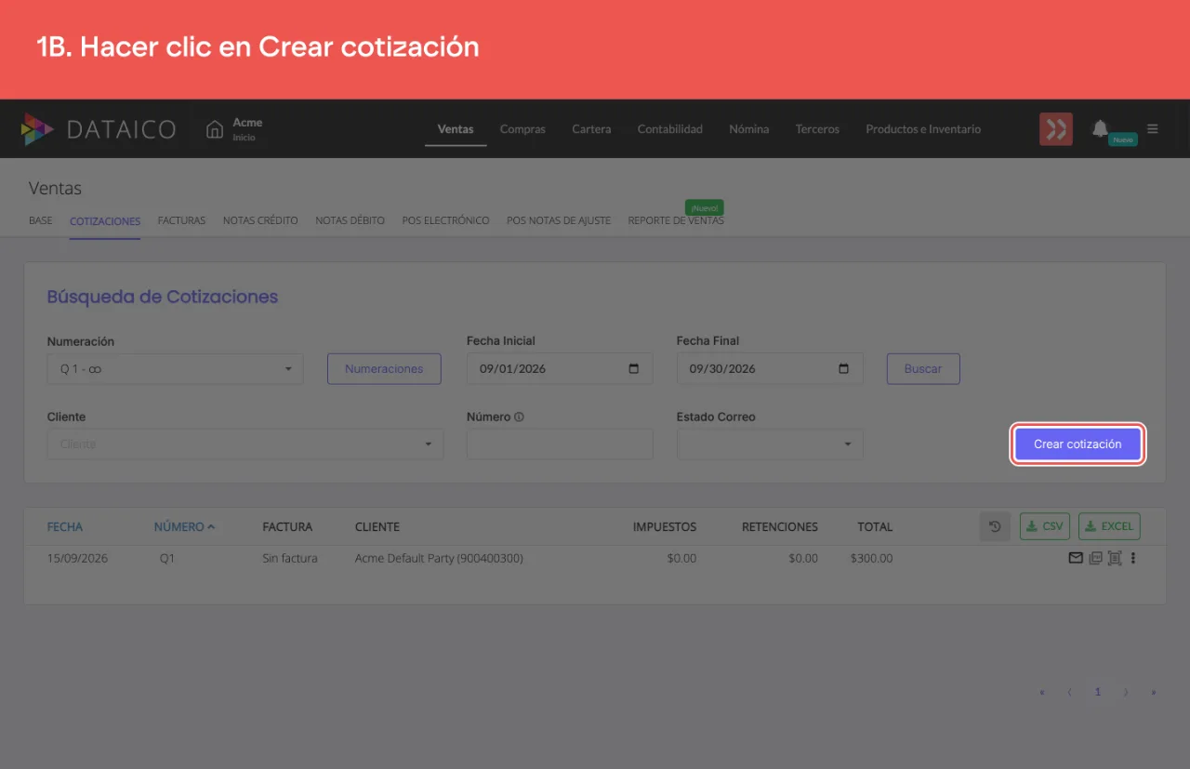Click the info icon next to Número
The height and width of the screenshot is (769, 1190).
pos(520,417)
